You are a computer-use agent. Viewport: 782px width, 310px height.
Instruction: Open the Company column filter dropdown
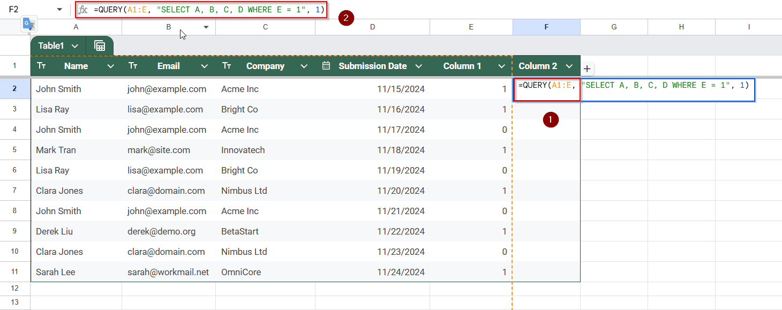304,66
